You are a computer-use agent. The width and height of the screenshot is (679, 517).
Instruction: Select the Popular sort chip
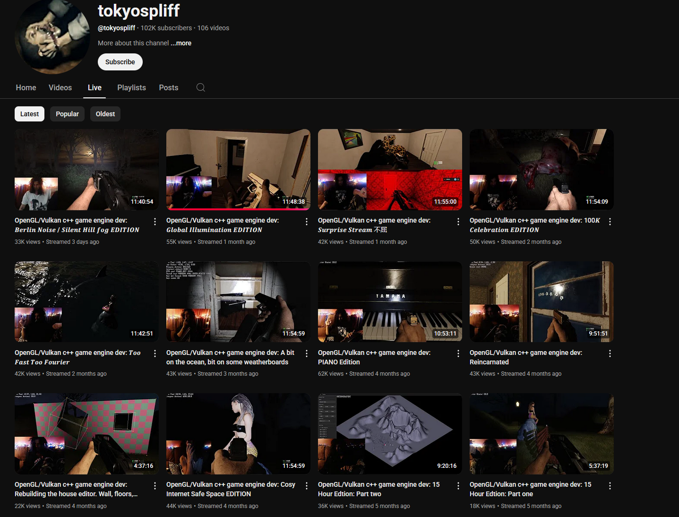coord(67,114)
